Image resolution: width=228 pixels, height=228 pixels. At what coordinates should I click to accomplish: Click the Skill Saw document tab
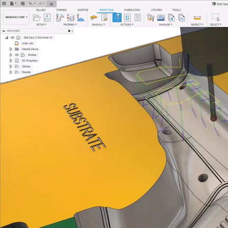[x=220, y=4]
